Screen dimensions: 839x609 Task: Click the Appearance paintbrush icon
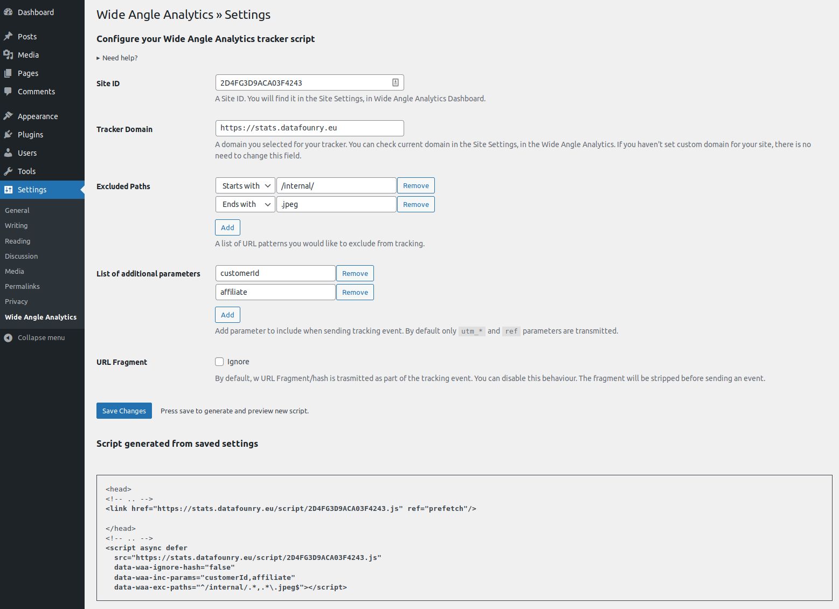[8, 116]
